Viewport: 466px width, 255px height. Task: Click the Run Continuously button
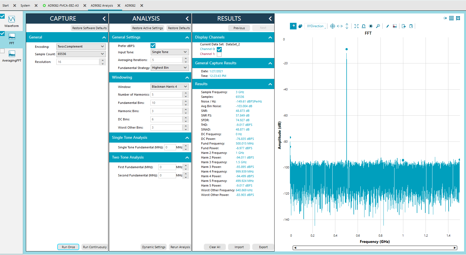(x=95, y=247)
